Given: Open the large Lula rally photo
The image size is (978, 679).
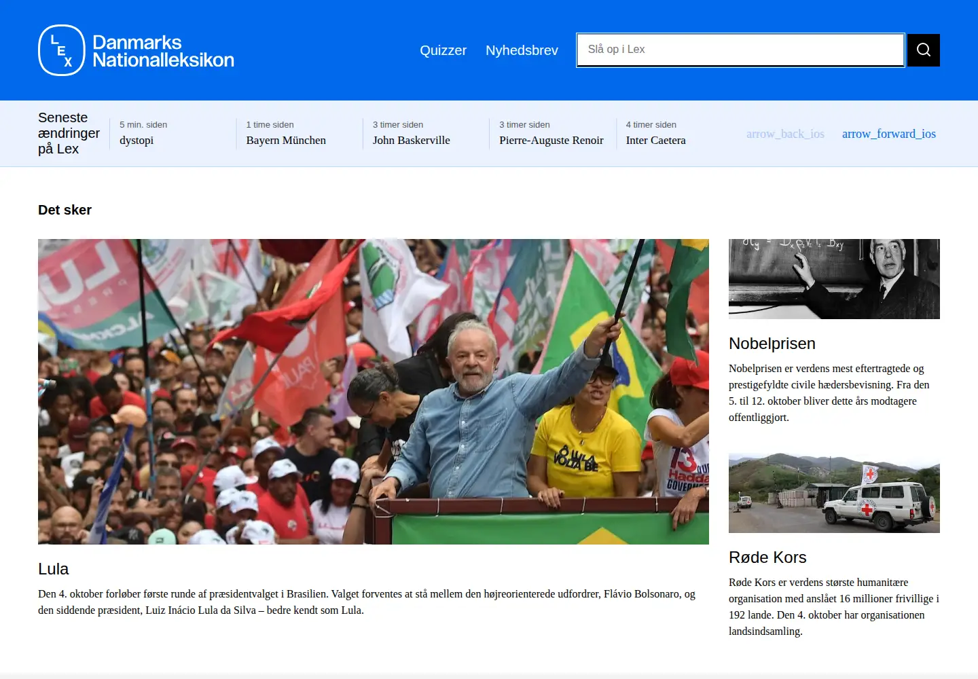Looking at the screenshot, I should [374, 392].
